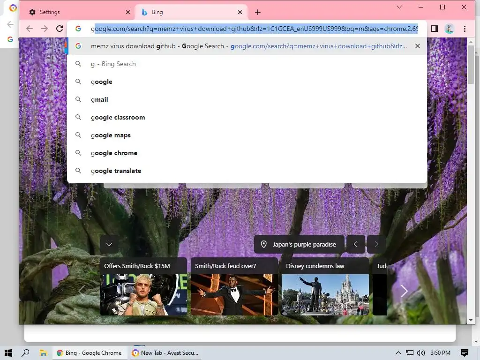Choose the 'google chrome' suggestion
The height and width of the screenshot is (360, 480).
pyautogui.click(x=247, y=153)
